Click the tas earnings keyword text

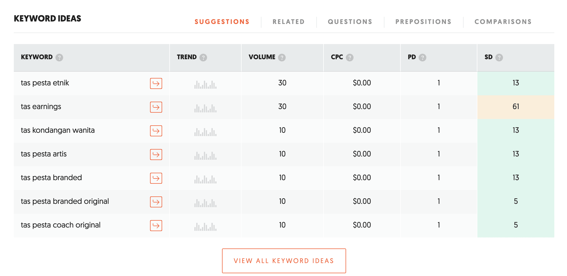pyautogui.click(x=41, y=107)
